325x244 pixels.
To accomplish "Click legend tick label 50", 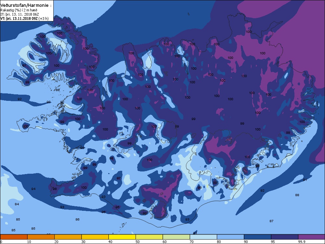I will coord(137,242).
